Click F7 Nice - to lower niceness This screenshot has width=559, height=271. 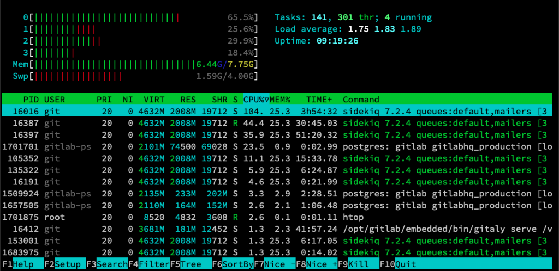pyautogui.click(x=275, y=264)
